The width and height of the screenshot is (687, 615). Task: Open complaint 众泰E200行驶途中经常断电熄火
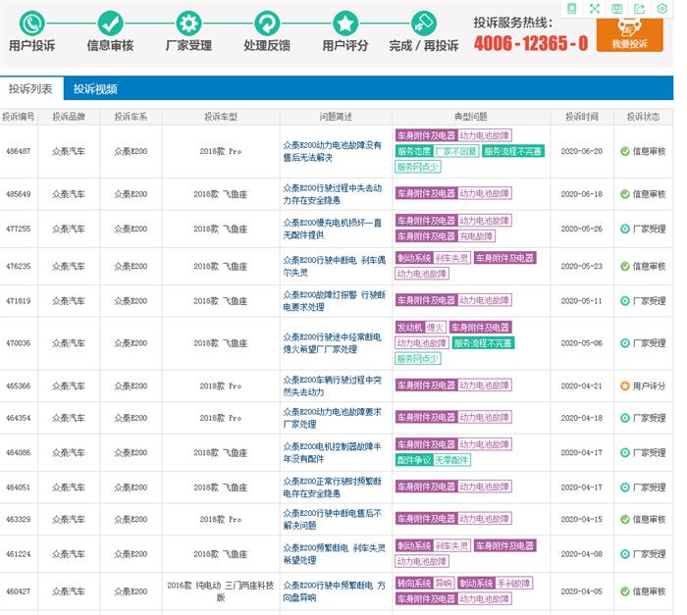(x=332, y=343)
